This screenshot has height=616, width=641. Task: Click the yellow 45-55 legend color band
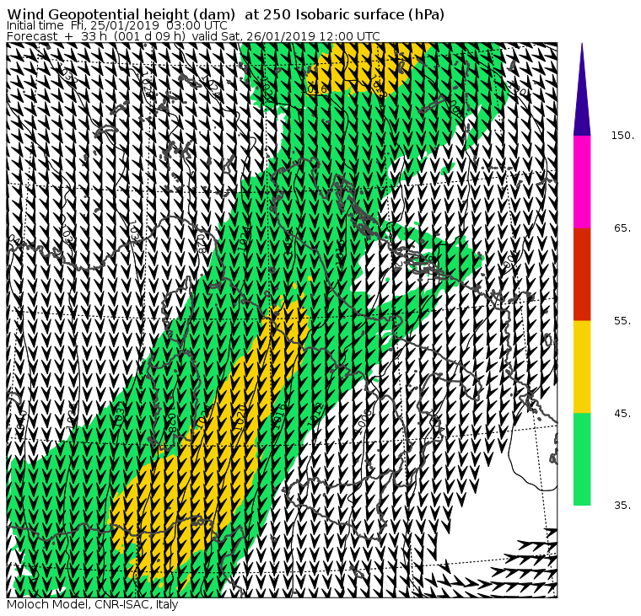coord(582,367)
